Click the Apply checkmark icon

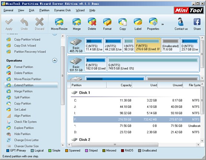[x=9, y=21]
